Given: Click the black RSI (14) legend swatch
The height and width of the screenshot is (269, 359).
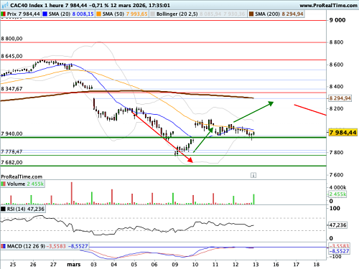Looking at the screenshot, I should click(4, 209).
